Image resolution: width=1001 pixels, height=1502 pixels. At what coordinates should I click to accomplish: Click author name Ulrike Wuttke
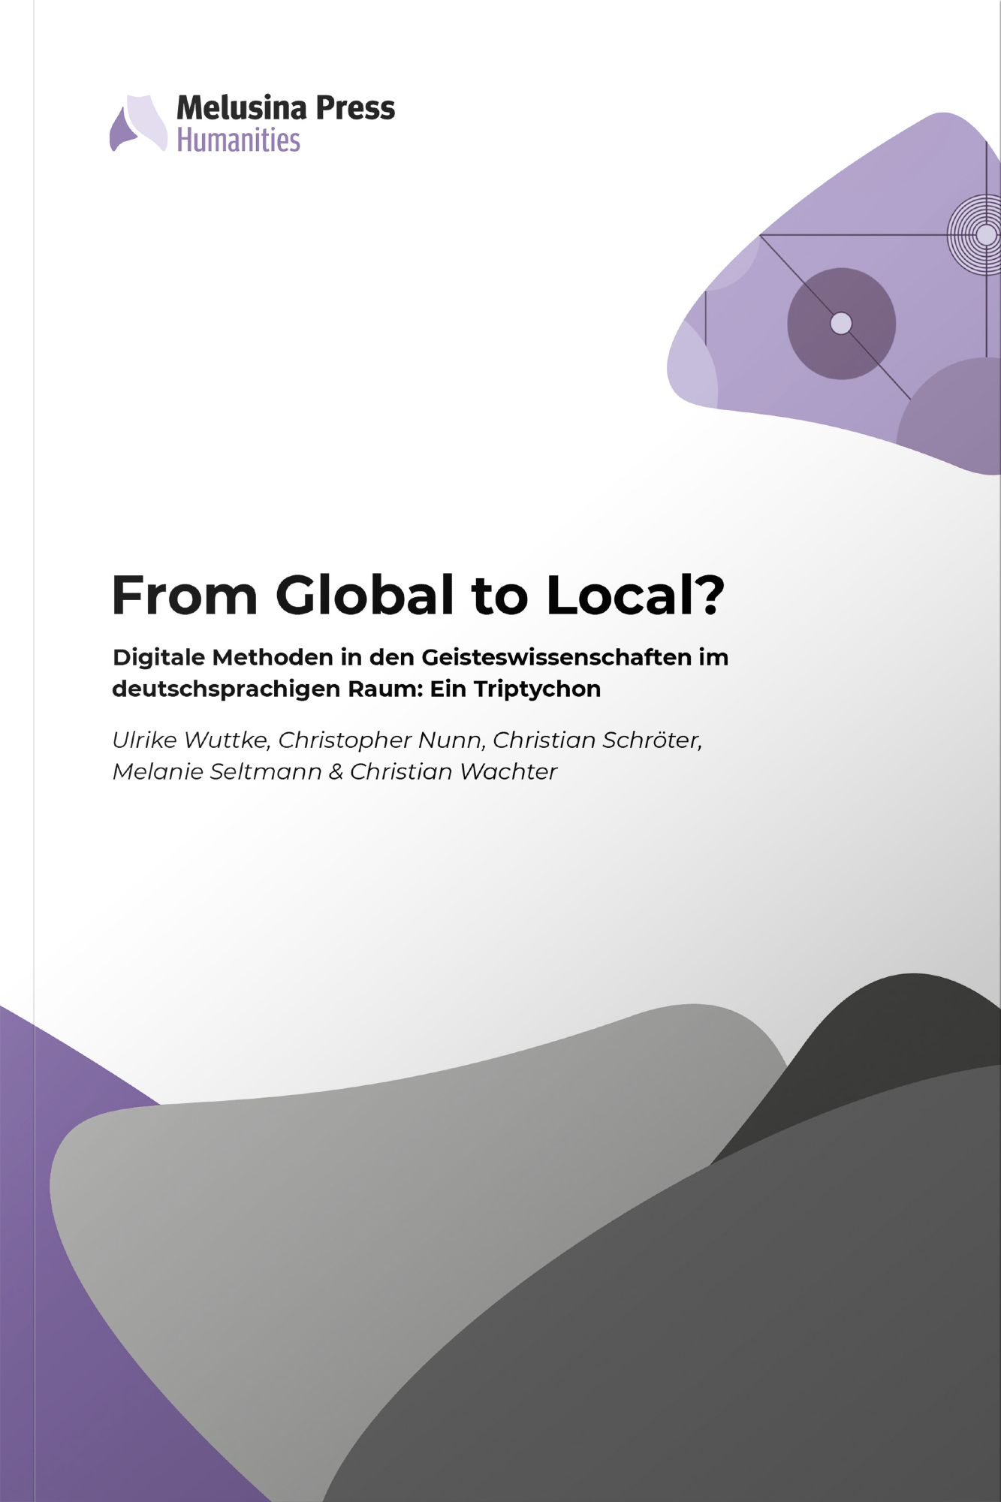(x=190, y=740)
